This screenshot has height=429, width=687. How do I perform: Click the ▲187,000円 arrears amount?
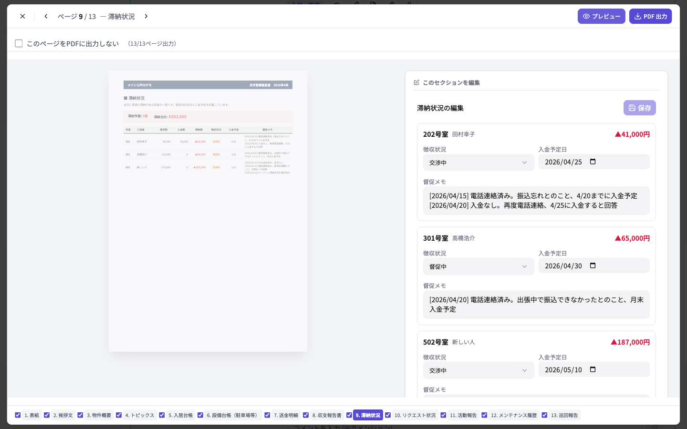pos(630,342)
